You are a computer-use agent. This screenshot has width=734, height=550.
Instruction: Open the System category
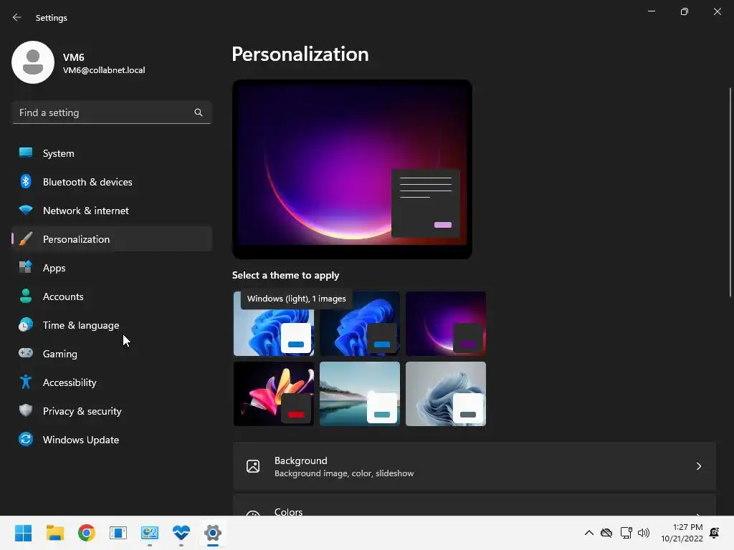coord(111,153)
